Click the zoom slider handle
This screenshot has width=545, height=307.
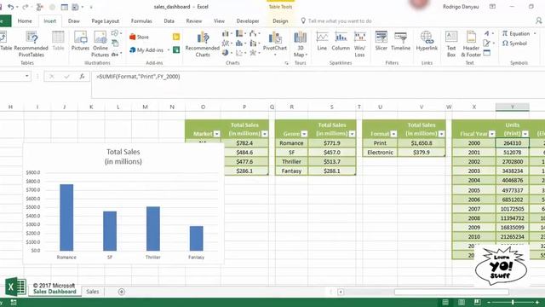(513, 302)
